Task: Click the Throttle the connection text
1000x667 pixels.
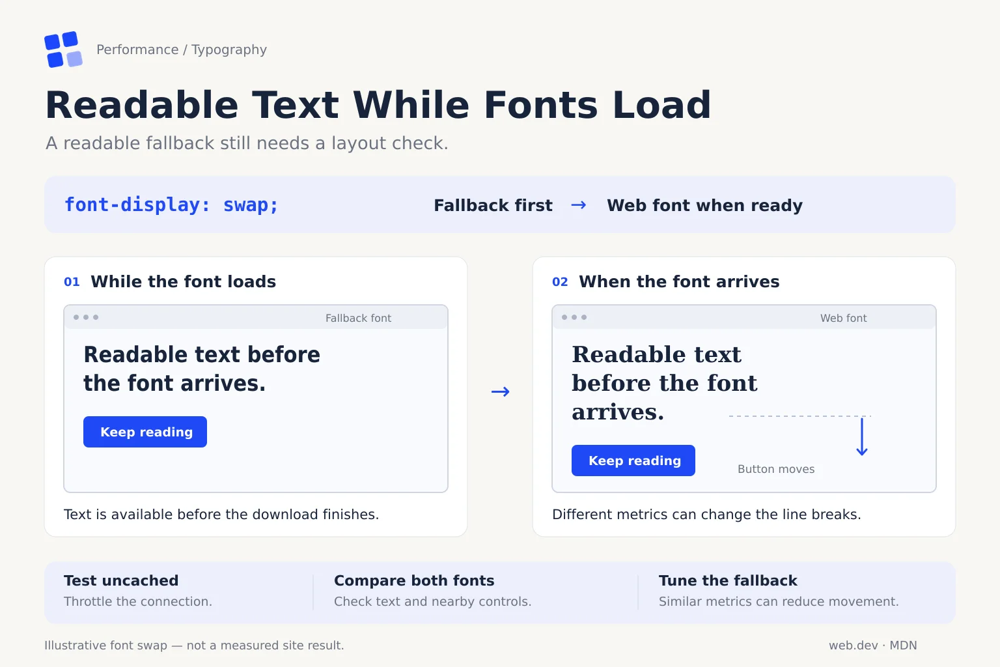Action: click(138, 601)
